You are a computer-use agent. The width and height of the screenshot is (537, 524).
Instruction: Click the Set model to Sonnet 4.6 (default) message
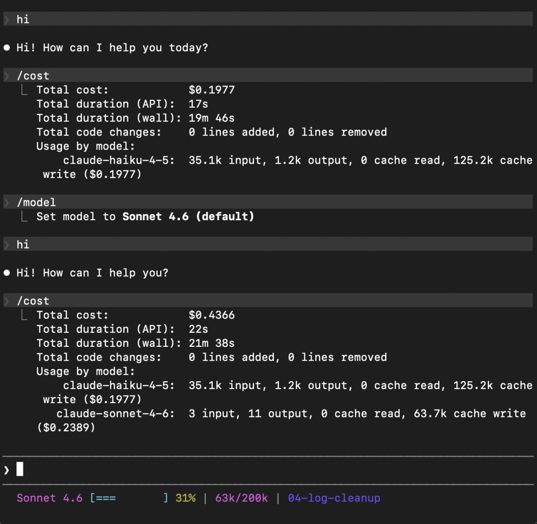pos(145,216)
